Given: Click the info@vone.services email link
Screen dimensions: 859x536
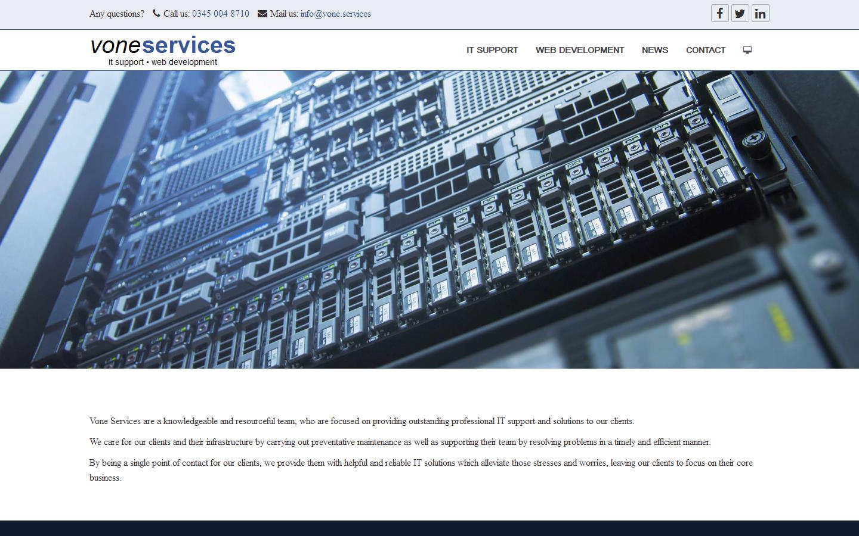Looking at the screenshot, I should click(336, 14).
